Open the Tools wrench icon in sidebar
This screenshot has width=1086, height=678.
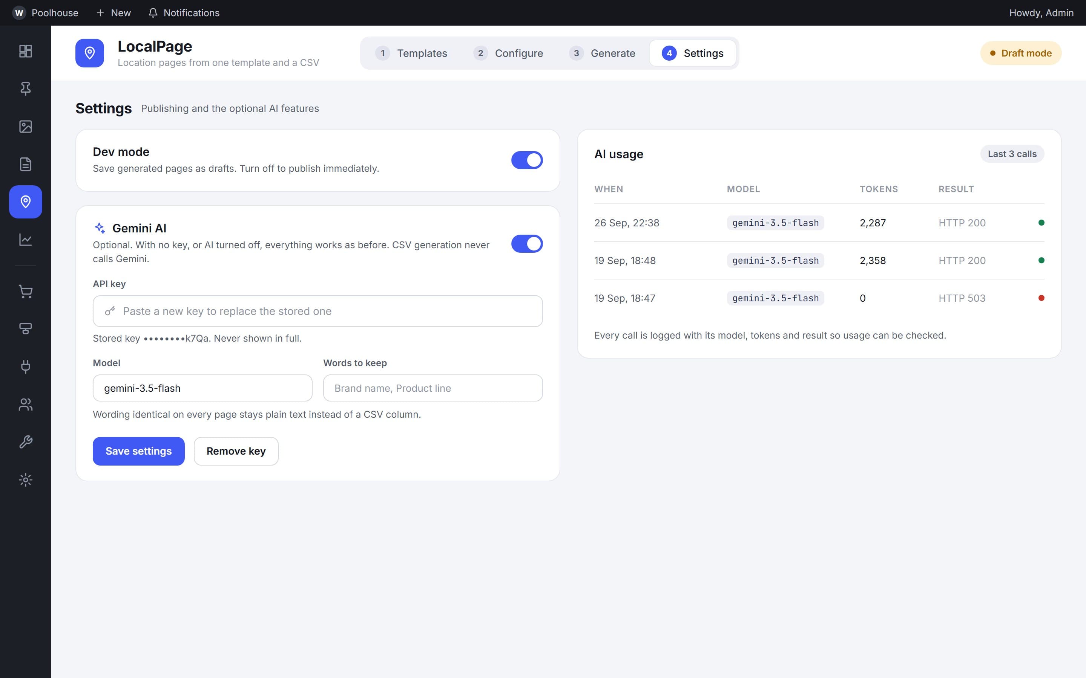(x=26, y=442)
